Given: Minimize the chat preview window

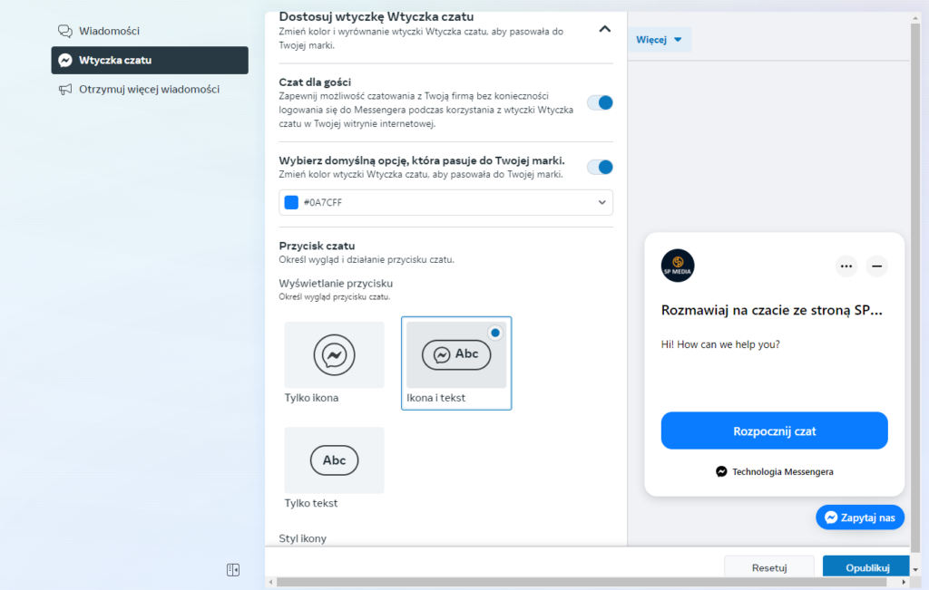Looking at the screenshot, I should point(876,266).
